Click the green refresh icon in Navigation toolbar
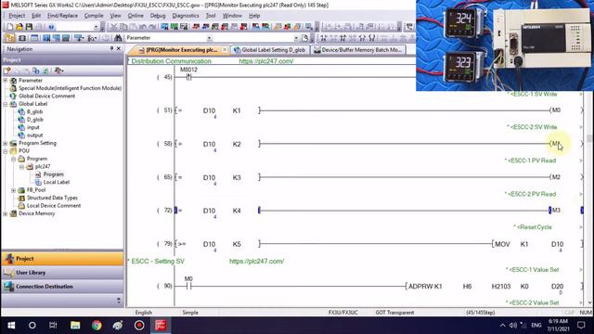 45,71
